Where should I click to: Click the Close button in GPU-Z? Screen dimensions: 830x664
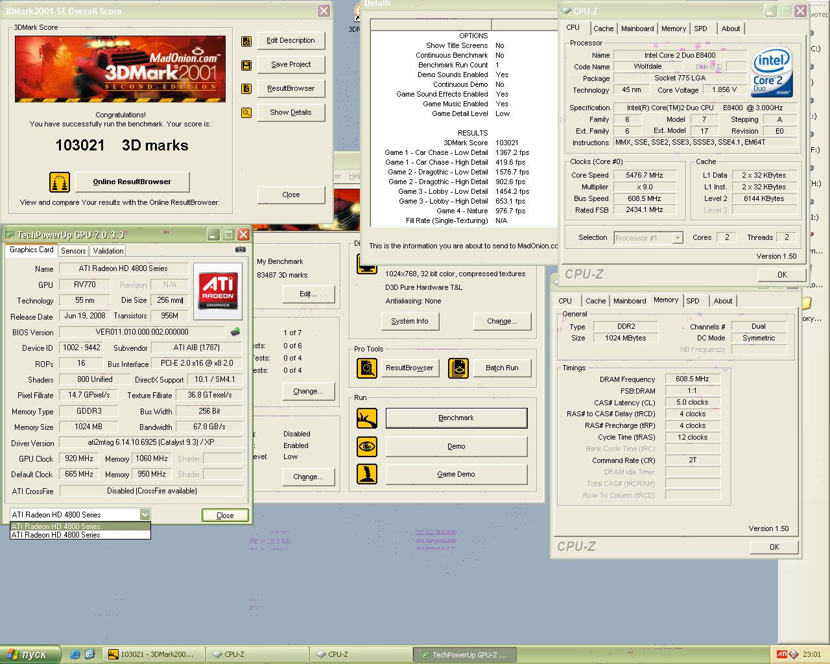225,515
